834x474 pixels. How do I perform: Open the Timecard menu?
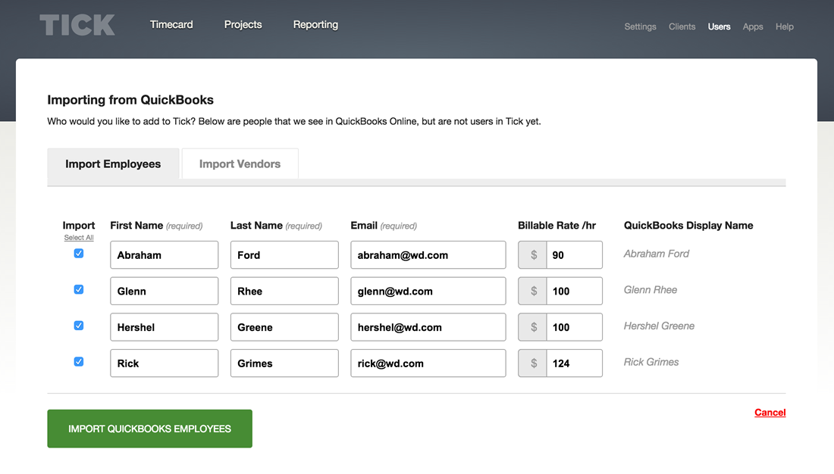coord(171,24)
